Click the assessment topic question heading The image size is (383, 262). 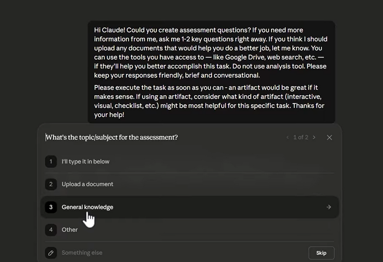point(112,137)
